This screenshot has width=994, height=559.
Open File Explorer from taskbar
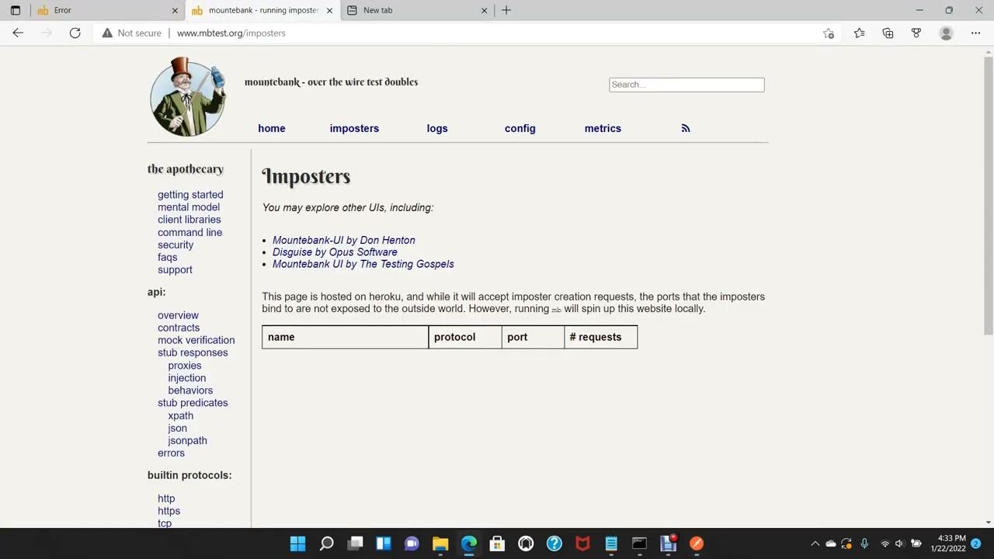440,543
